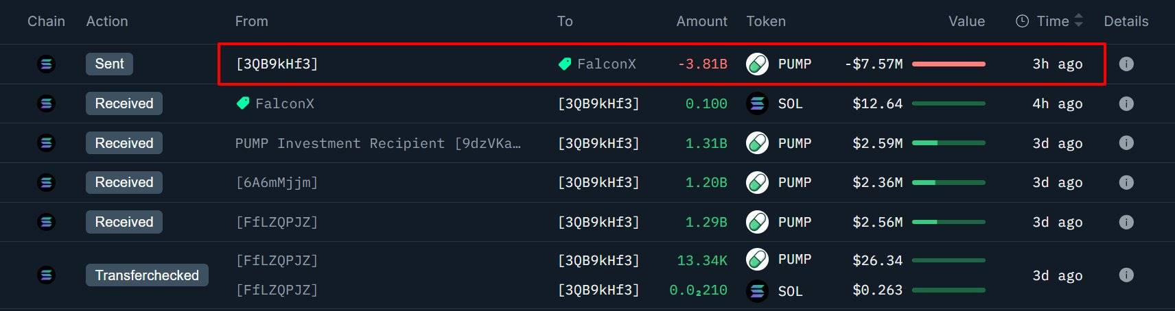The height and width of the screenshot is (311, 1175).
Task: Click the Sent action badge
Action: click(x=109, y=64)
